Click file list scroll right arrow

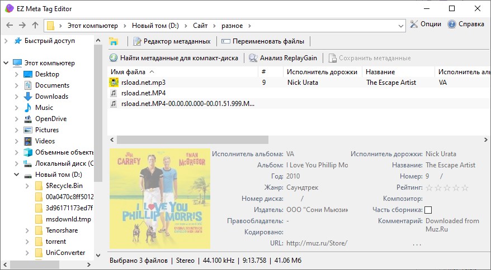coord(485,139)
